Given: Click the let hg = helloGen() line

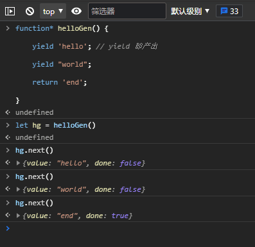Looking at the screenshot, I should tap(55, 125).
